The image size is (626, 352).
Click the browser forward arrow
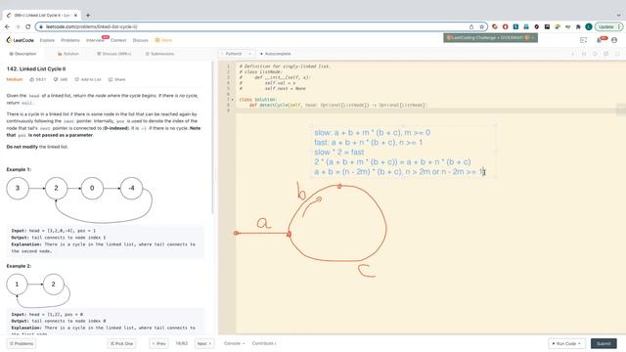[x=18, y=26]
